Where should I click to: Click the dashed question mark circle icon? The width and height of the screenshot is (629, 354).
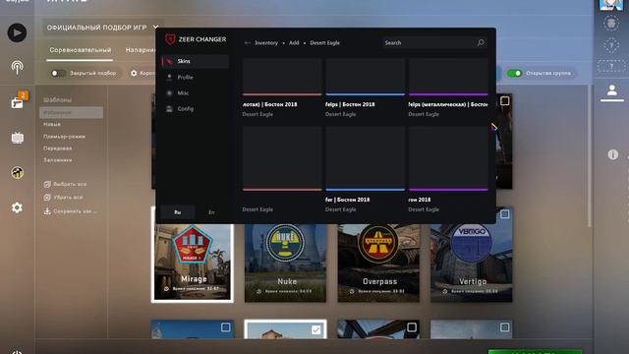pyautogui.click(x=611, y=45)
